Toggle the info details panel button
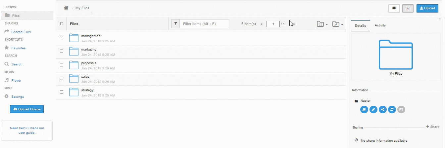 coord(408,8)
